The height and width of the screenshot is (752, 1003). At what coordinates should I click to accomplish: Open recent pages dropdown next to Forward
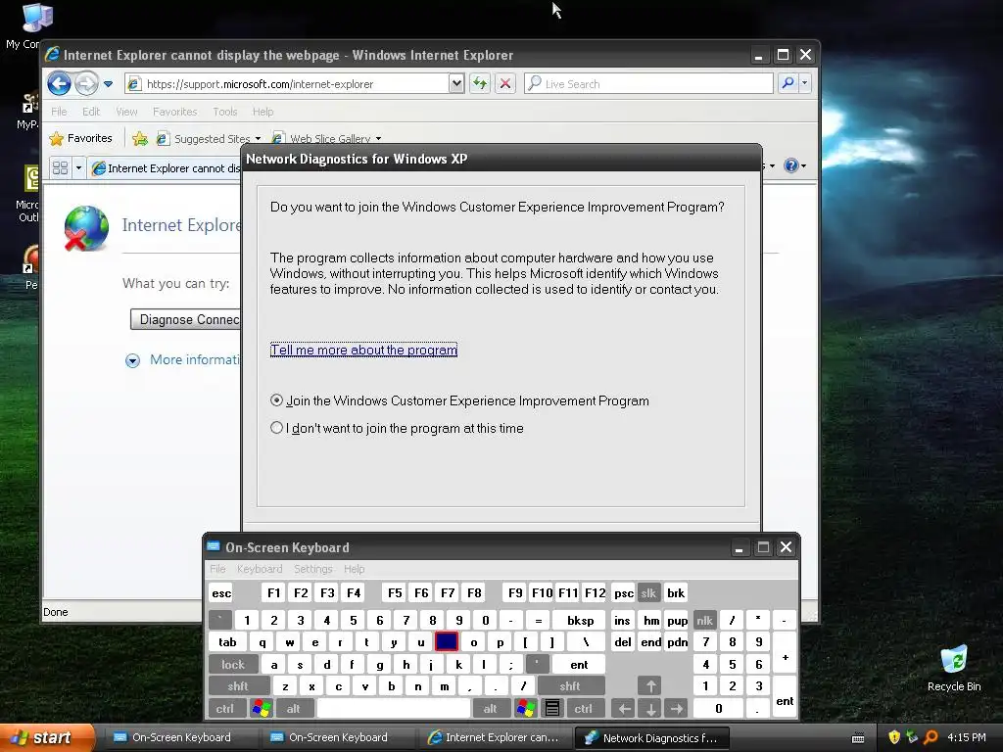(108, 84)
